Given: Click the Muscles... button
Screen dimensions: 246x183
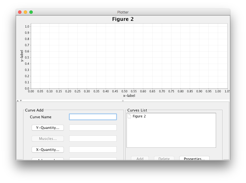Looking at the screenshot, I should [x=47, y=139].
